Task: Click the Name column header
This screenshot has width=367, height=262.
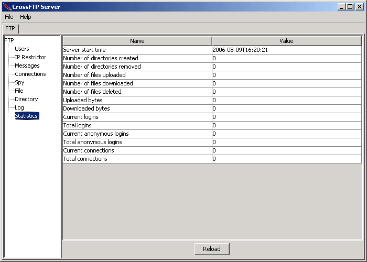Action: coord(137,41)
